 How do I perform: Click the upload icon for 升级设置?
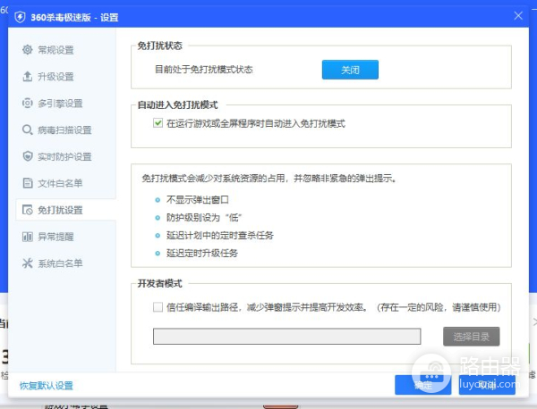point(28,77)
